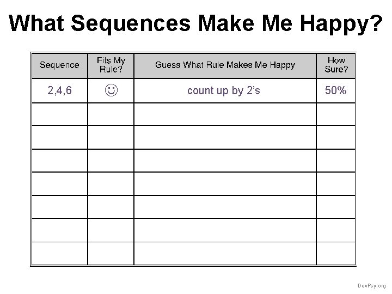
Task: Click the What Sequences Make Me Happy title
Action: 195,23
